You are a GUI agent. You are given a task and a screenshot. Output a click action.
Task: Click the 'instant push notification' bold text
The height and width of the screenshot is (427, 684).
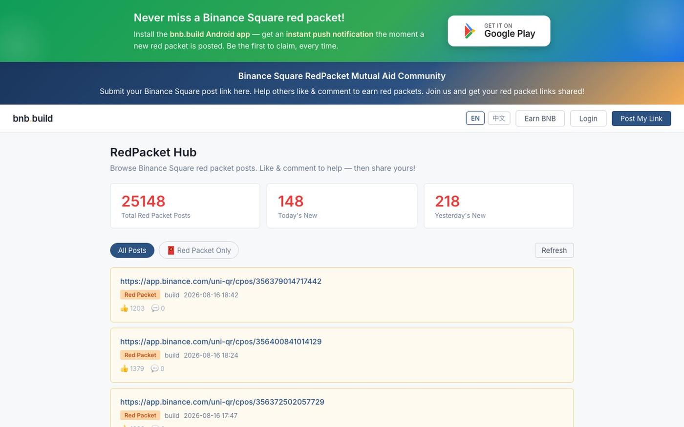pos(330,34)
